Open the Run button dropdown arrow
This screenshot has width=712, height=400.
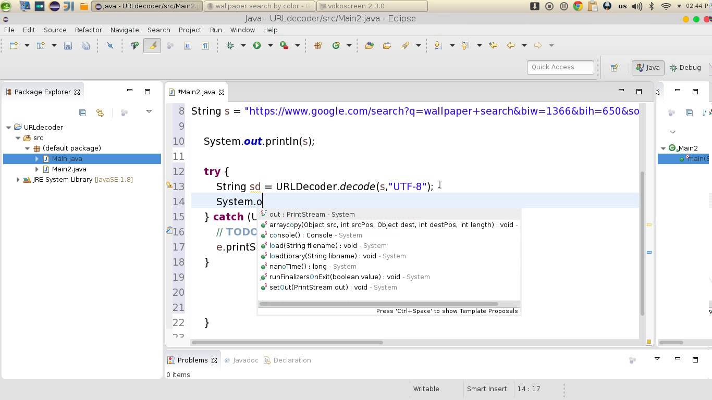[x=270, y=45]
